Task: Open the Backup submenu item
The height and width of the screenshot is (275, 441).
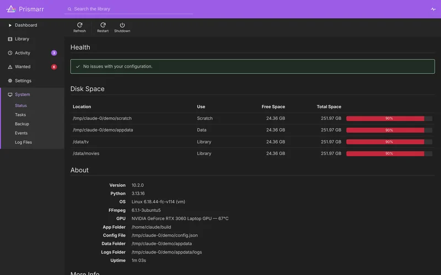Action: tap(22, 124)
